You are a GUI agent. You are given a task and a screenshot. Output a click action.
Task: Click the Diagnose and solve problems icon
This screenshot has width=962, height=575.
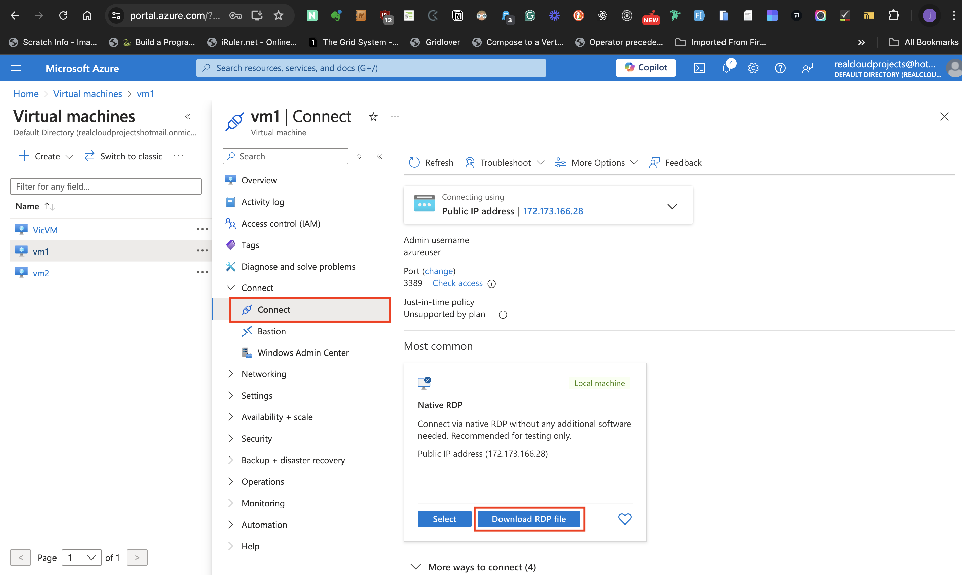click(x=231, y=266)
